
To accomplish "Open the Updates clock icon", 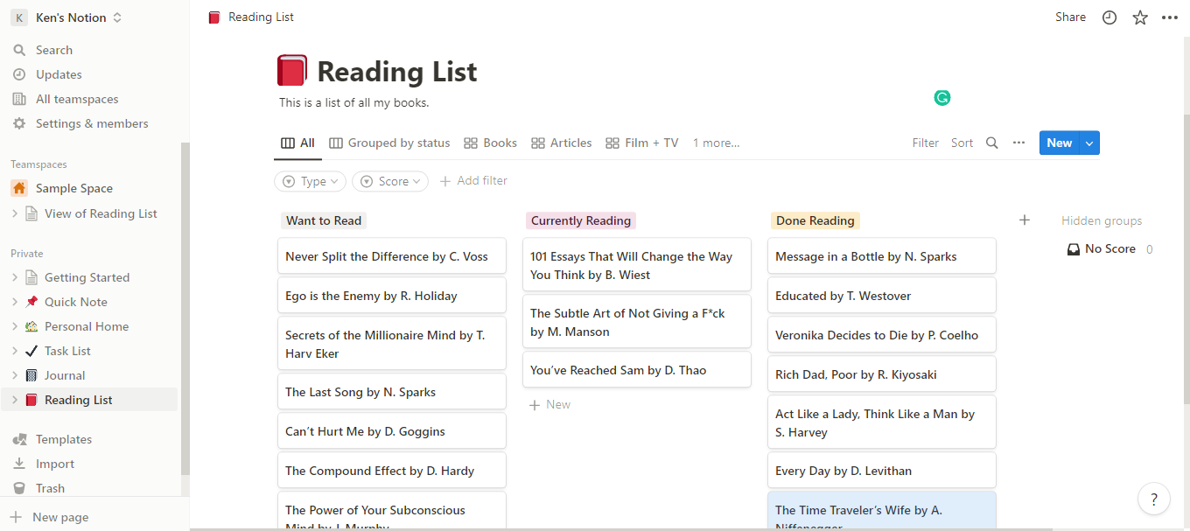I will (19, 74).
